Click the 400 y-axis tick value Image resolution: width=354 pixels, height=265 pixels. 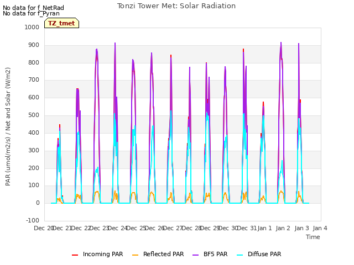pyautogui.click(x=34, y=132)
